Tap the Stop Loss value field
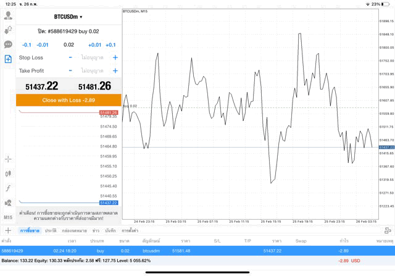Image resolution: width=395 pixels, height=276 pixels. coord(93,57)
